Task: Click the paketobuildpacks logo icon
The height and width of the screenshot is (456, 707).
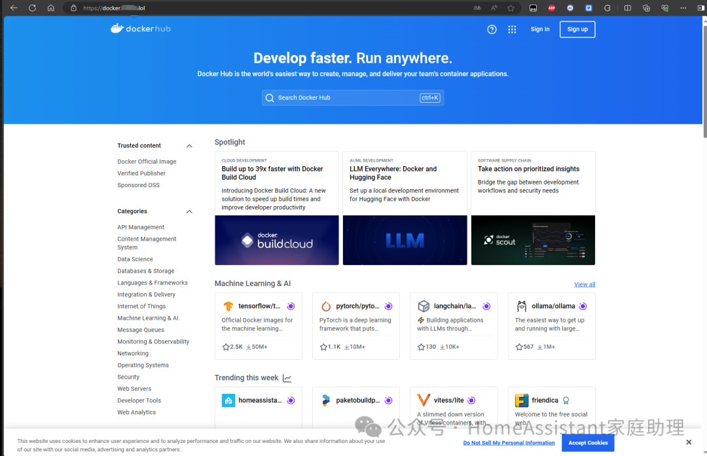Action: (326, 400)
